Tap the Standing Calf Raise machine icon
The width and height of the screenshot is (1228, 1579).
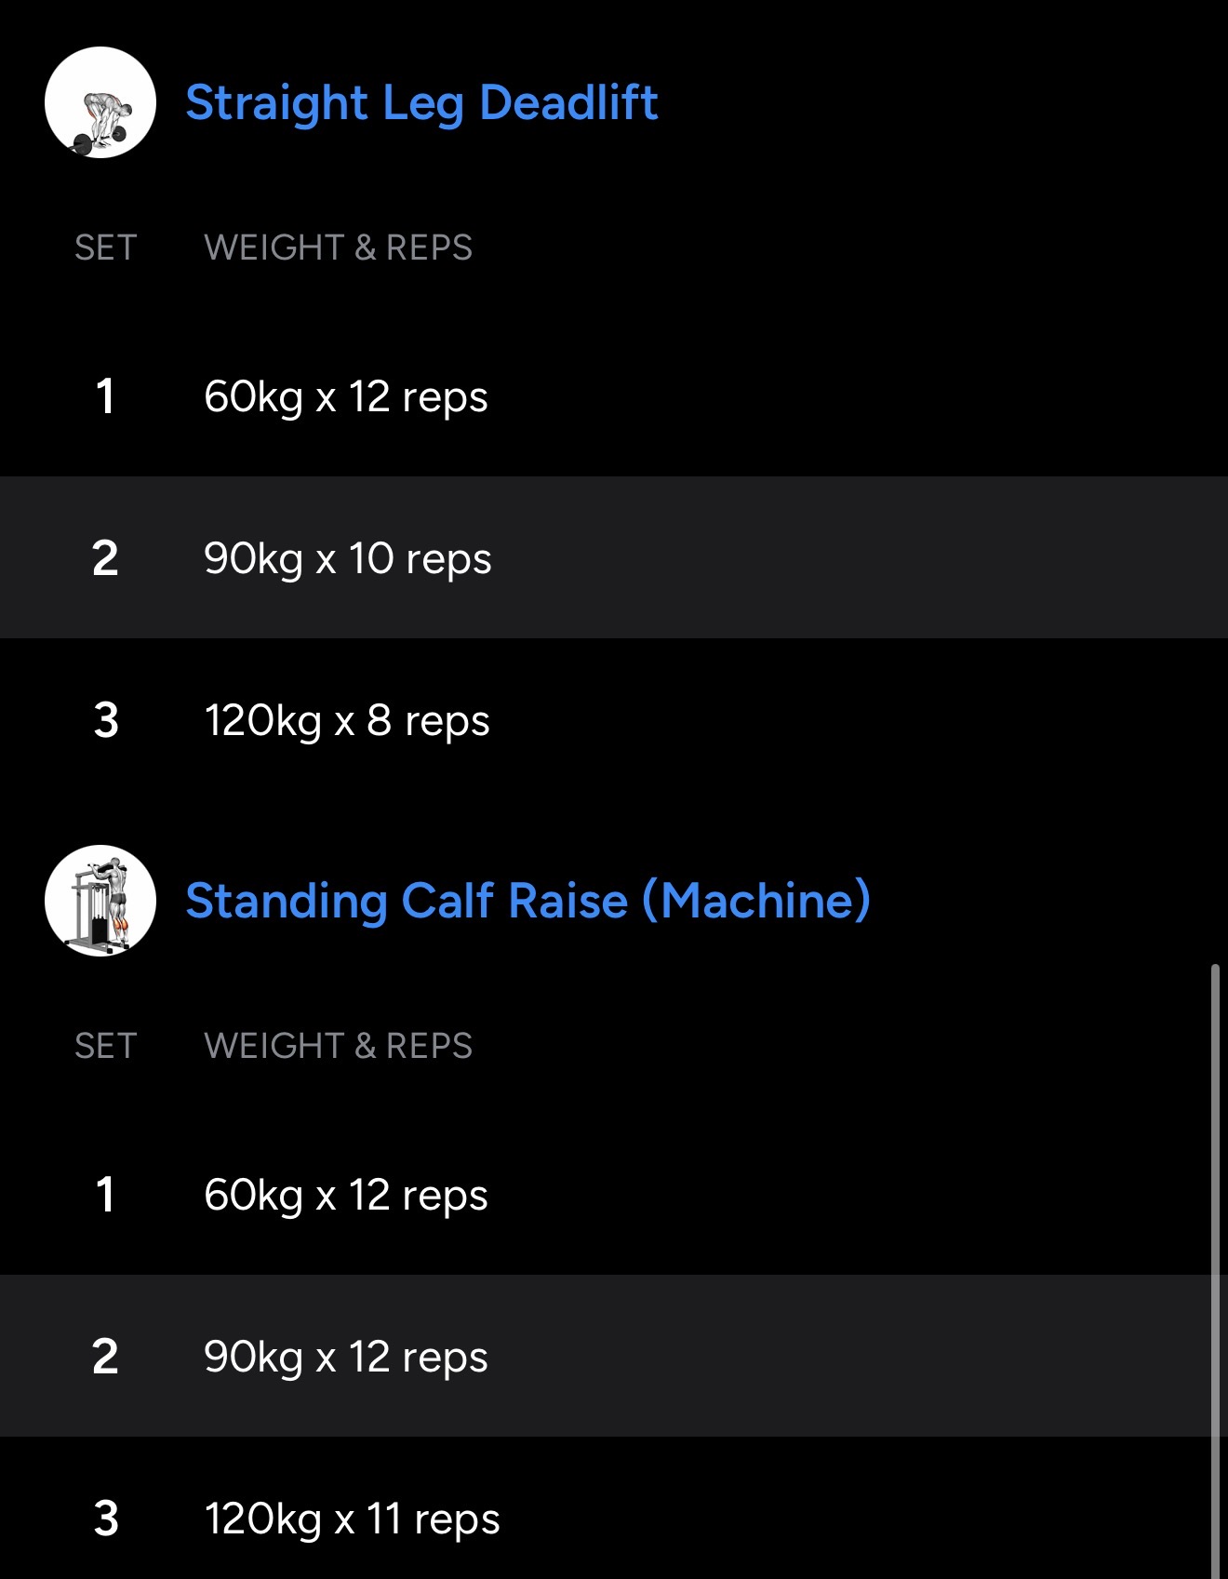pyautogui.click(x=100, y=901)
